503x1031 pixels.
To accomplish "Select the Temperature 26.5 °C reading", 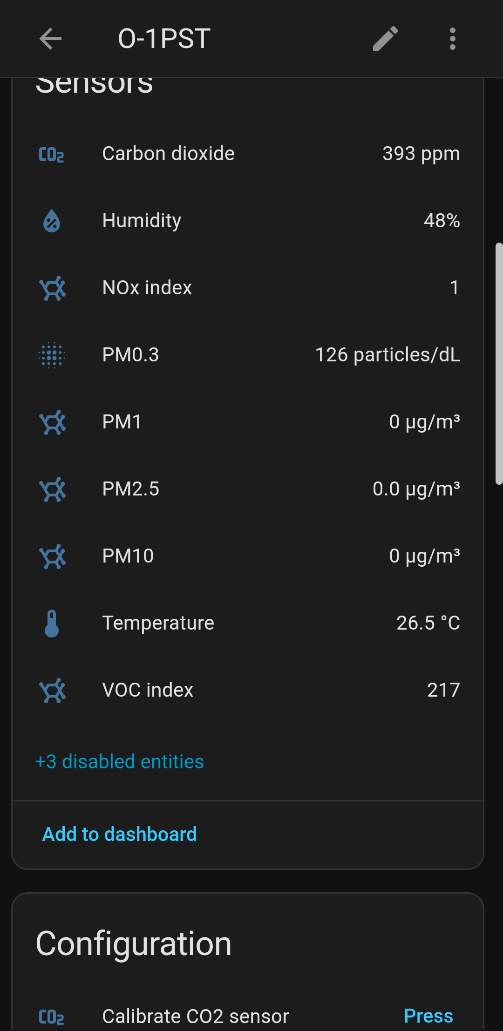I will [428, 624].
